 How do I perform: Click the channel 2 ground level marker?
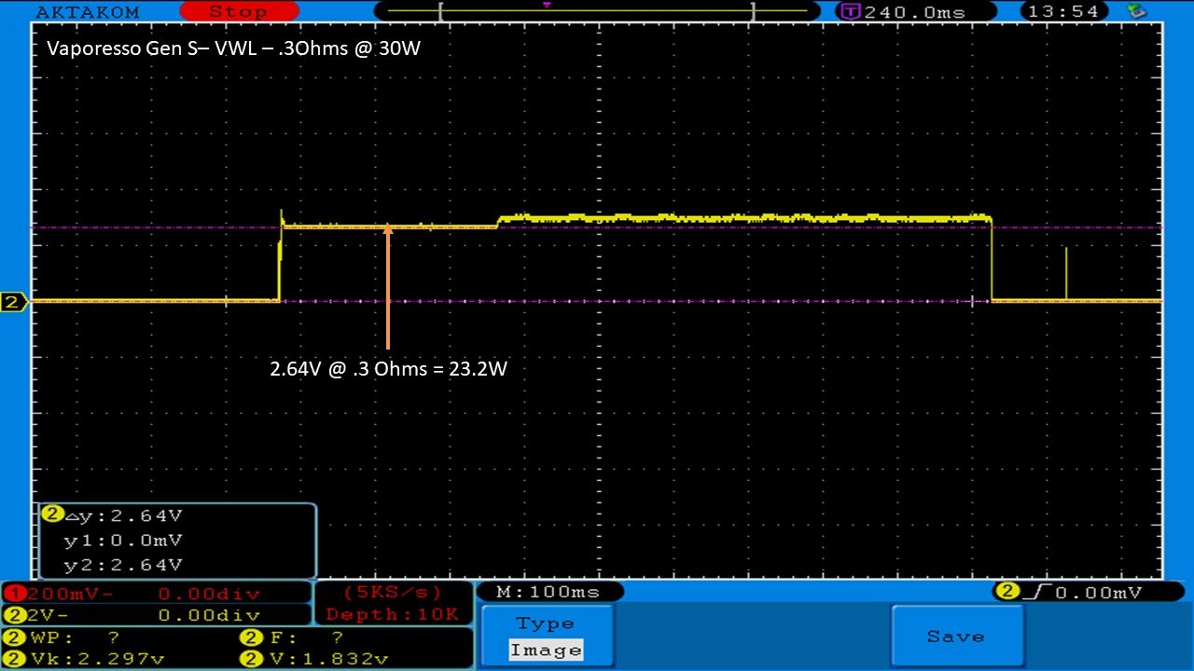point(13,302)
